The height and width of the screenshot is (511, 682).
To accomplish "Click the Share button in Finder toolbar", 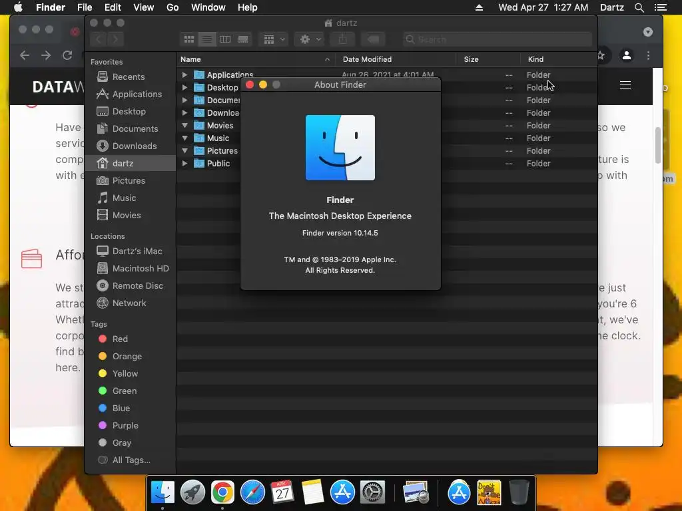I will coord(343,39).
